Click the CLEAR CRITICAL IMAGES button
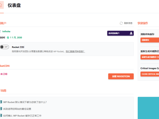This screenshot has height=119, width=159. (150, 74)
